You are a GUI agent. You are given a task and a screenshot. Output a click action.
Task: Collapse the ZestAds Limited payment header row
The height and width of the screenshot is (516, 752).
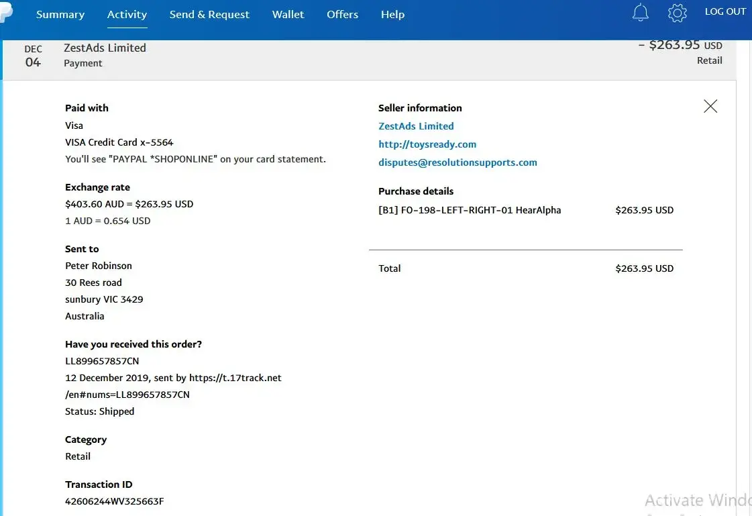tap(335, 56)
